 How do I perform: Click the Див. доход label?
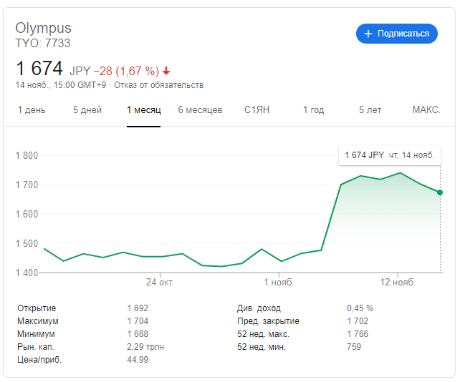259,308
